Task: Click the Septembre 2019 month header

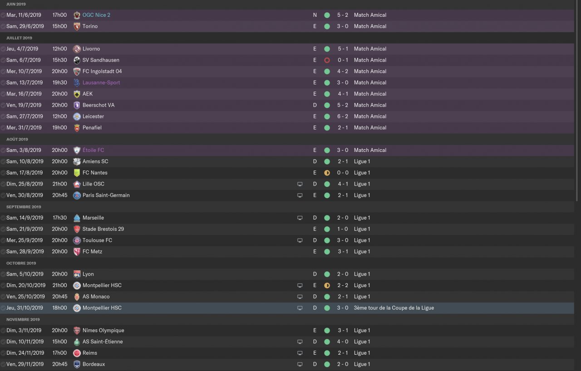Action: 24,207
